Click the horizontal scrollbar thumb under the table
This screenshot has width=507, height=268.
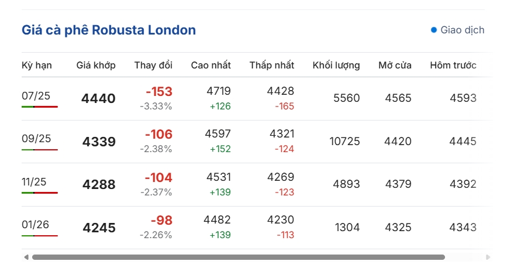point(239,257)
